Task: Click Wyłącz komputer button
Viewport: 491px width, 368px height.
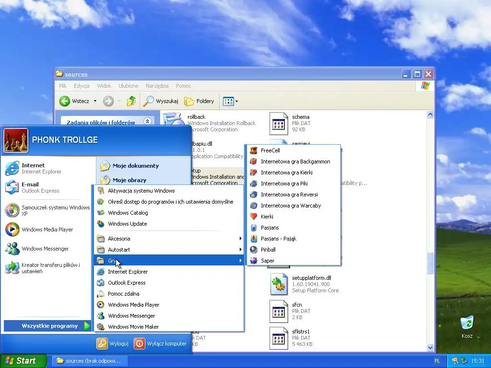Action: [160, 344]
